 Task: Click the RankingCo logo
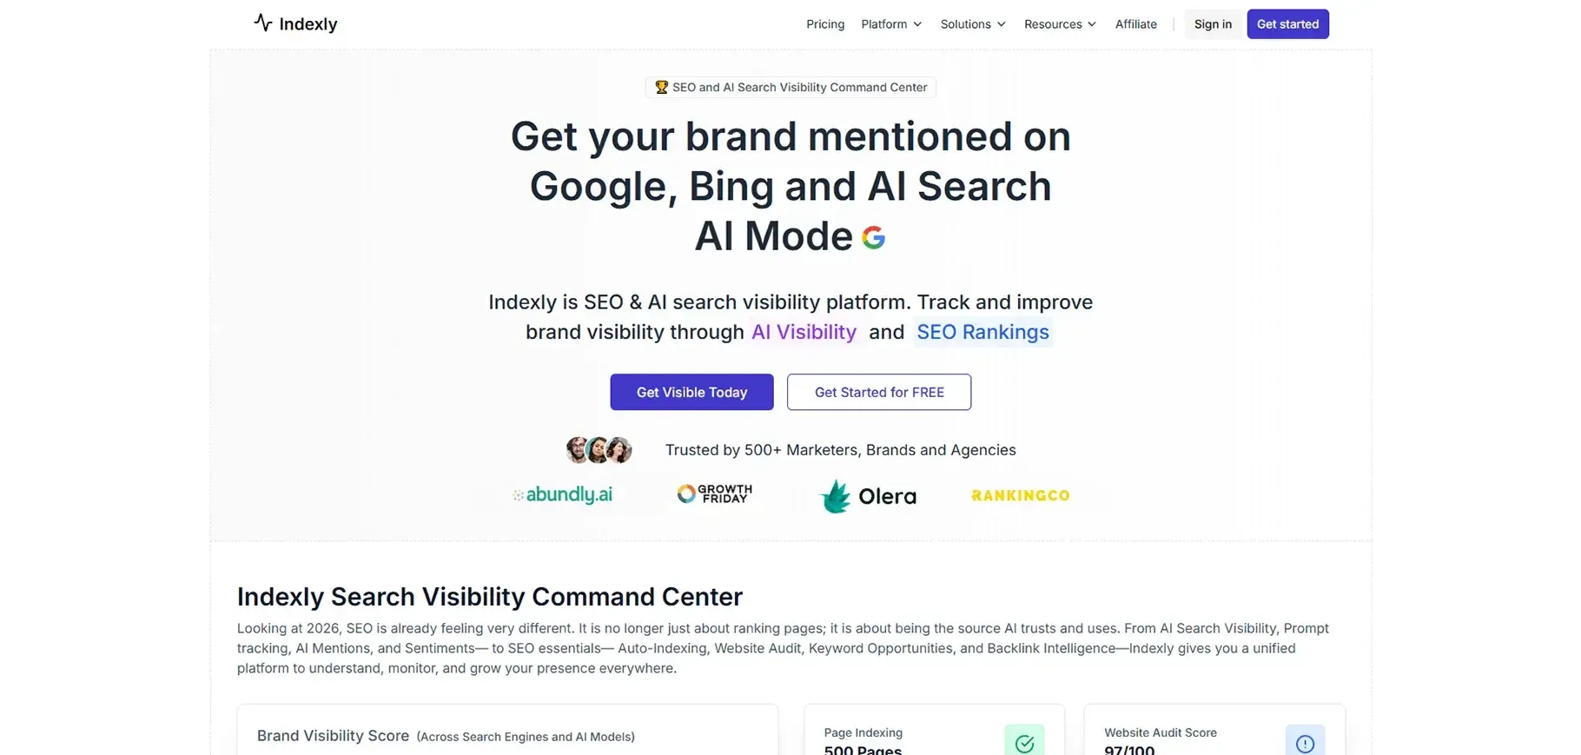tap(1020, 495)
